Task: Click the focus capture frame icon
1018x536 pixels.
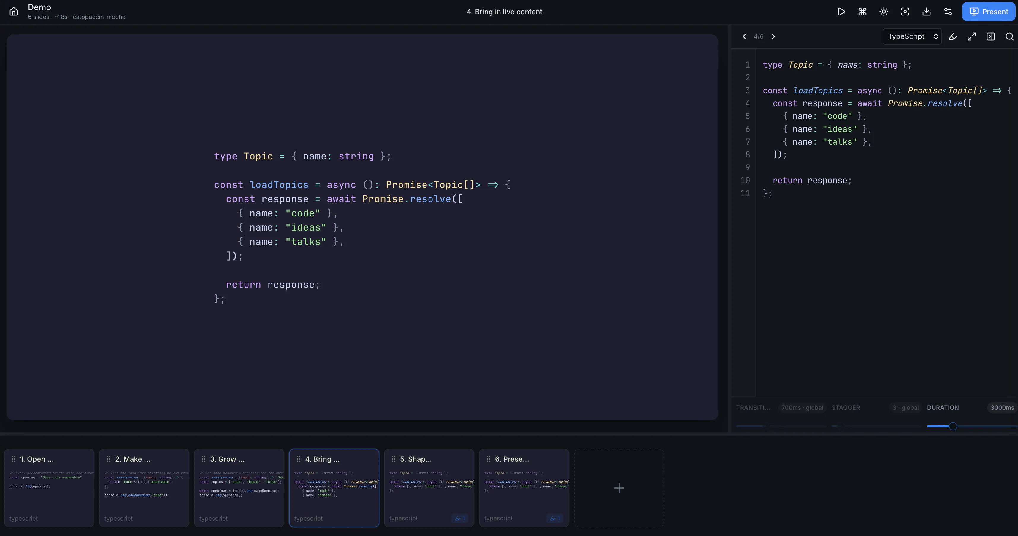Action: [x=905, y=12]
